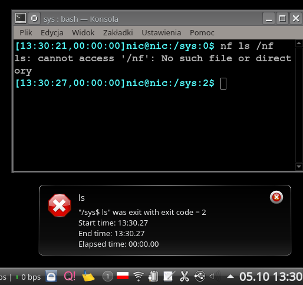Click the speaker volume tray icon
The width and height of the screenshot is (303, 285).
pyautogui.click(x=215, y=276)
